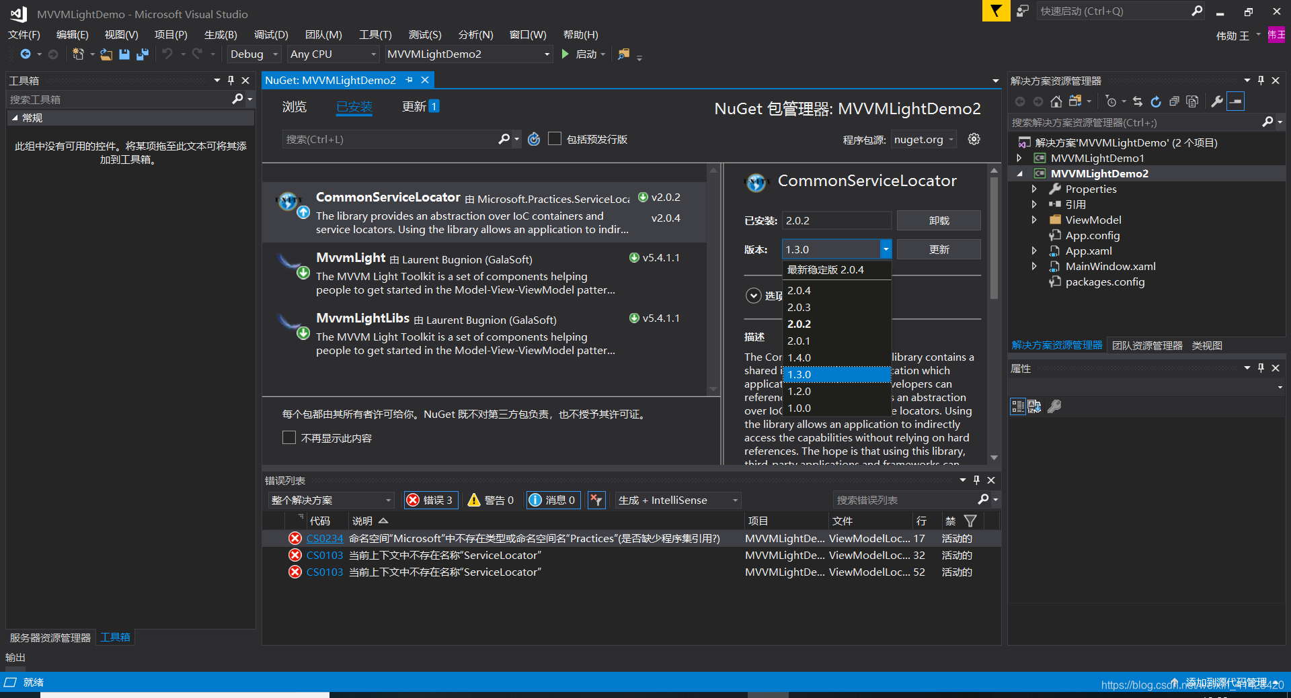Open the version 1.3.0 combo box arrow
Image resolution: width=1291 pixels, height=698 pixels.
pos(886,249)
